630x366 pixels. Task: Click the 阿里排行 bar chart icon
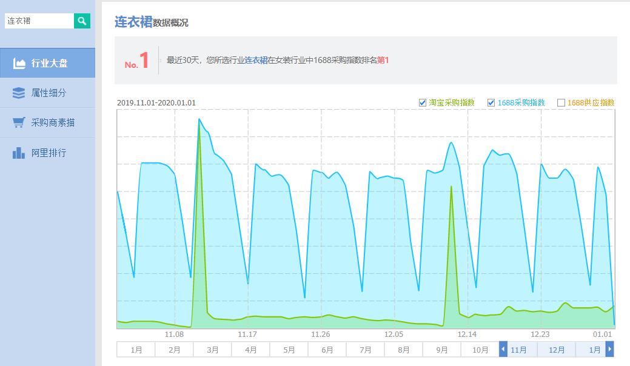coord(19,153)
